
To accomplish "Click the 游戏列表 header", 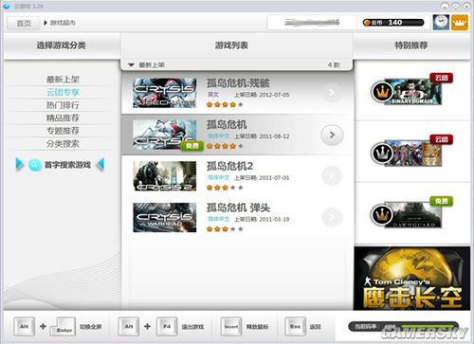I will [x=231, y=45].
